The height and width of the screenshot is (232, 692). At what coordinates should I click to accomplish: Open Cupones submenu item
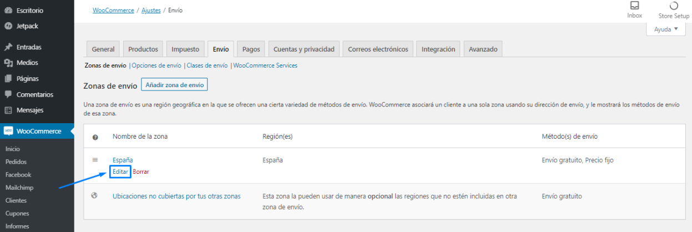17,213
